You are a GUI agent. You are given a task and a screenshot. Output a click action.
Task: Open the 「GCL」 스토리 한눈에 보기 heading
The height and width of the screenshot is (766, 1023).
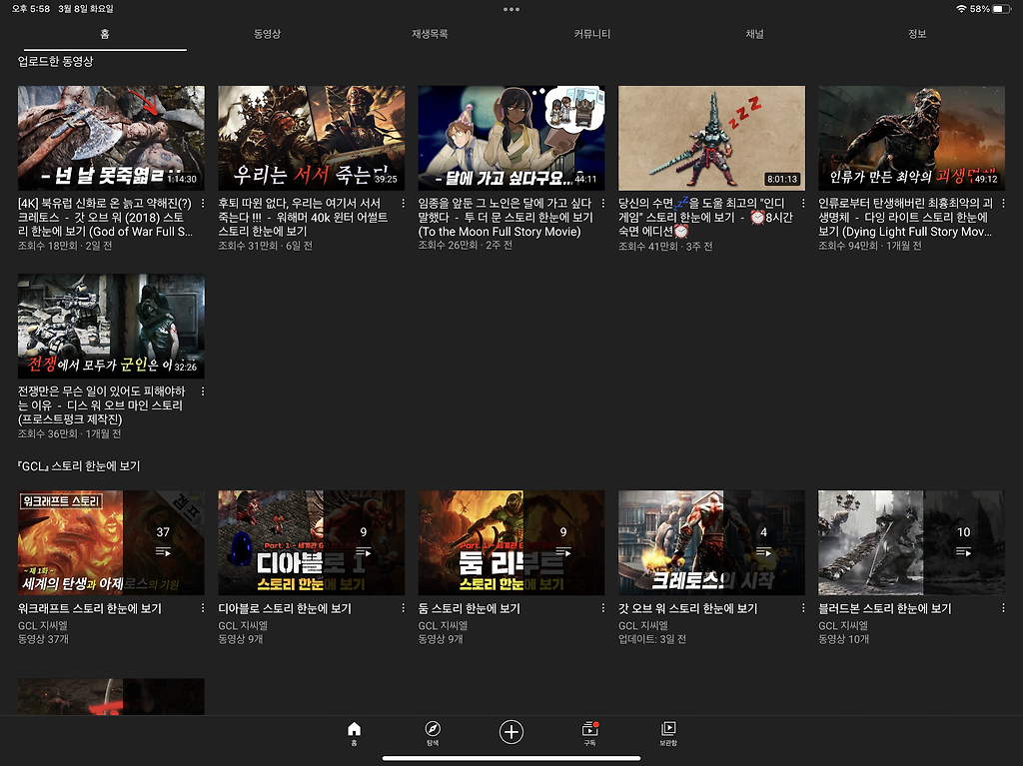[x=79, y=465]
